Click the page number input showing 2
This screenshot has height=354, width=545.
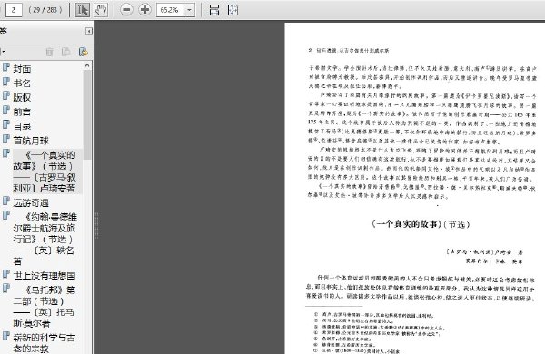(x=14, y=10)
